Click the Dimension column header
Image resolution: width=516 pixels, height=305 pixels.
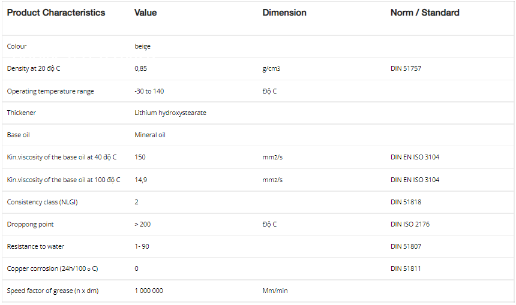tap(284, 13)
